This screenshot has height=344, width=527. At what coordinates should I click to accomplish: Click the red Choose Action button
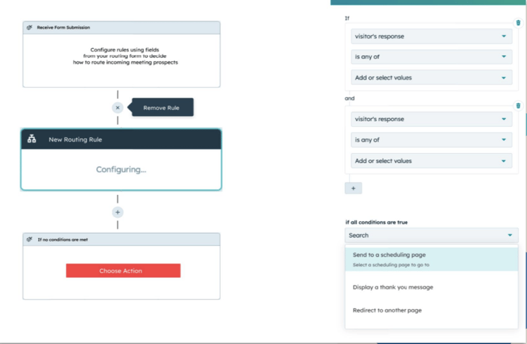(123, 271)
